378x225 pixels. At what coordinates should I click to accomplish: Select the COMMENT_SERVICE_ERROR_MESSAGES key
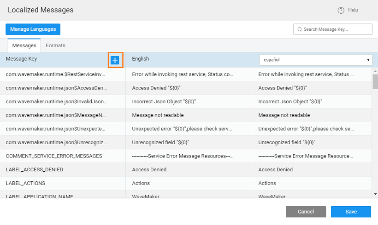point(54,156)
